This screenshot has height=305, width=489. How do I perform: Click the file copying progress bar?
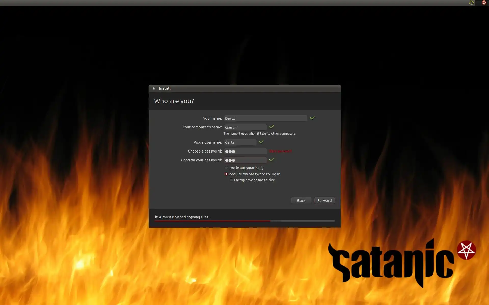click(244, 221)
